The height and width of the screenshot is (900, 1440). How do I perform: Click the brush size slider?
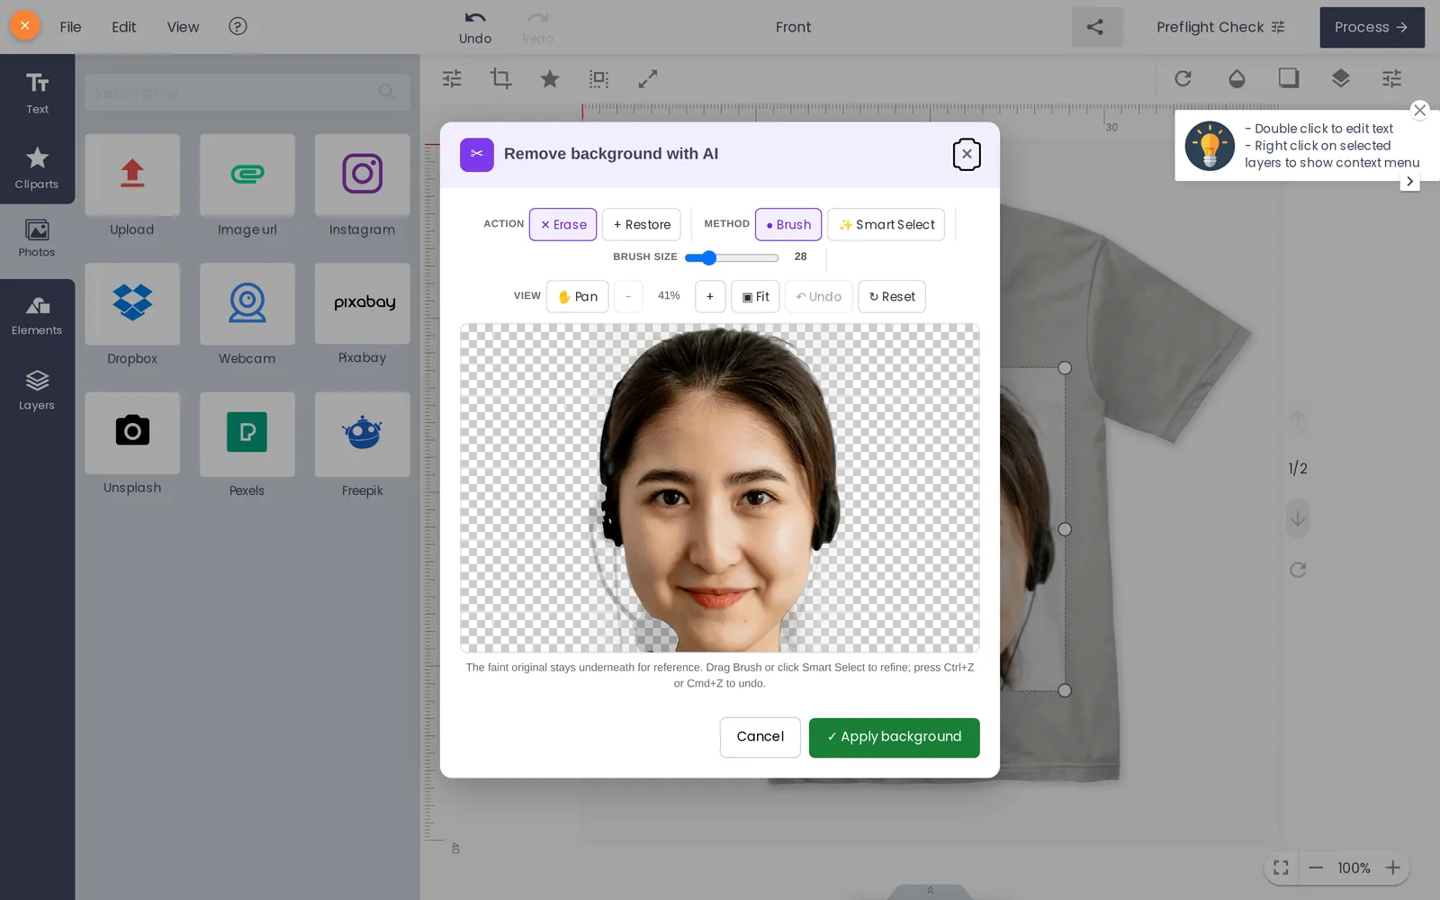tap(732, 257)
